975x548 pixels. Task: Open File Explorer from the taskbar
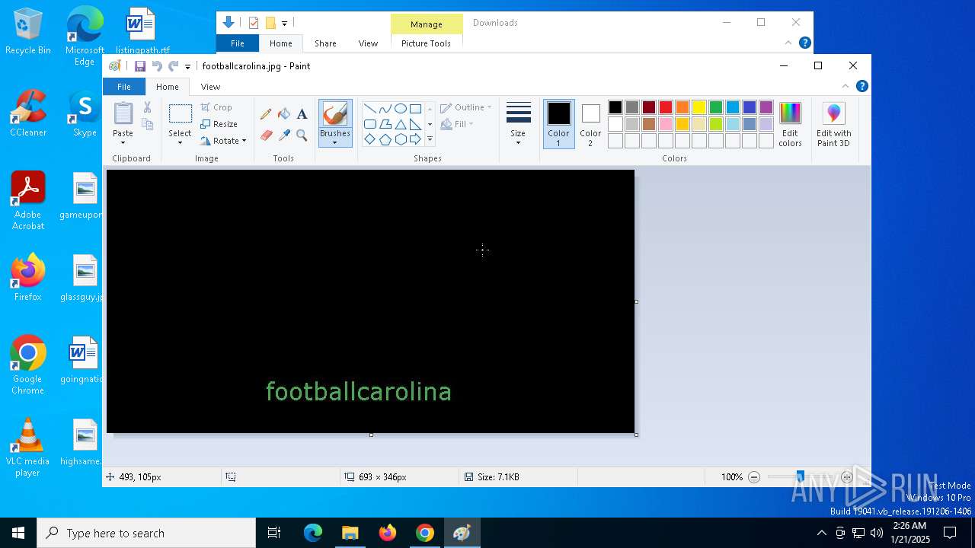coord(350,533)
